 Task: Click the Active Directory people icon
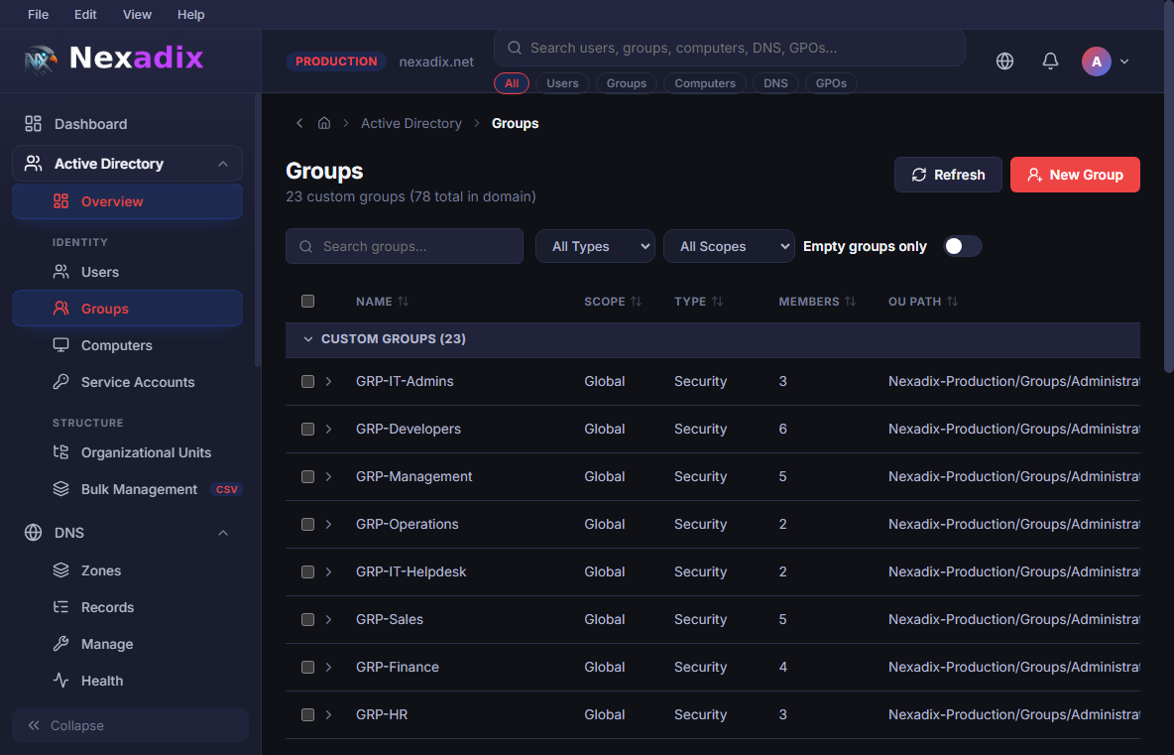(x=33, y=164)
